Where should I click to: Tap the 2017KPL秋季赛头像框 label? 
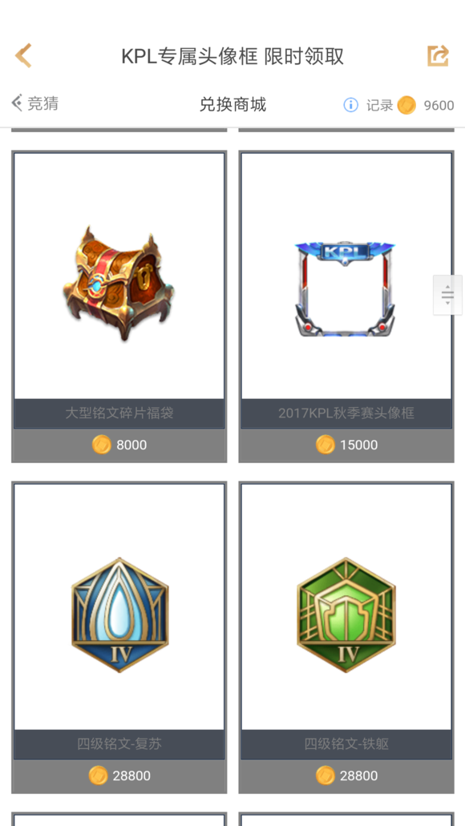coord(346,413)
